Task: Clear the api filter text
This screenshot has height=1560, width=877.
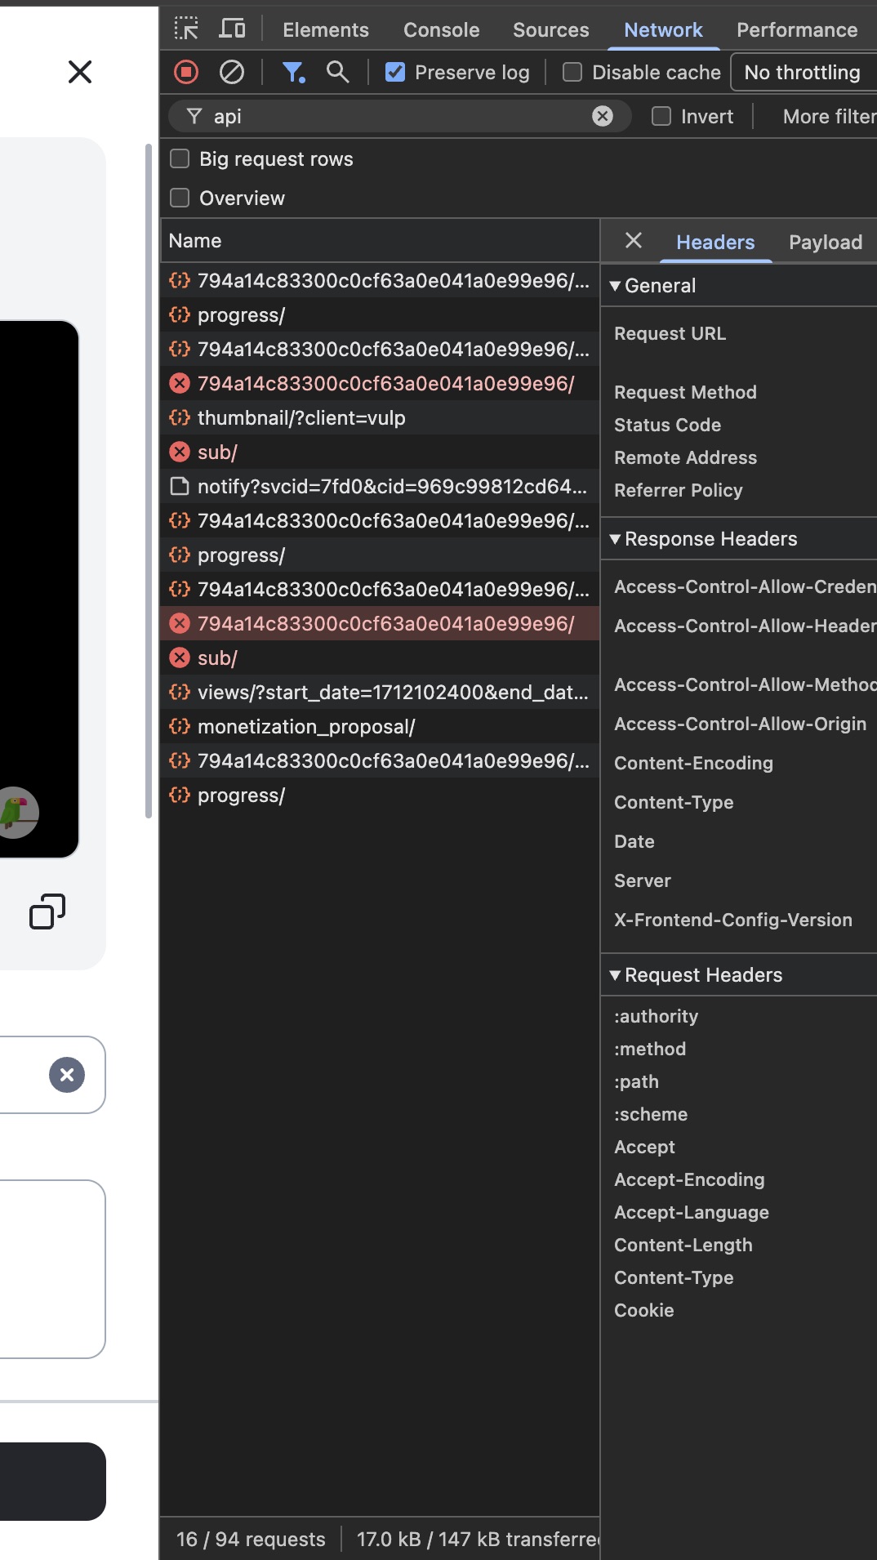Action: 603,117
